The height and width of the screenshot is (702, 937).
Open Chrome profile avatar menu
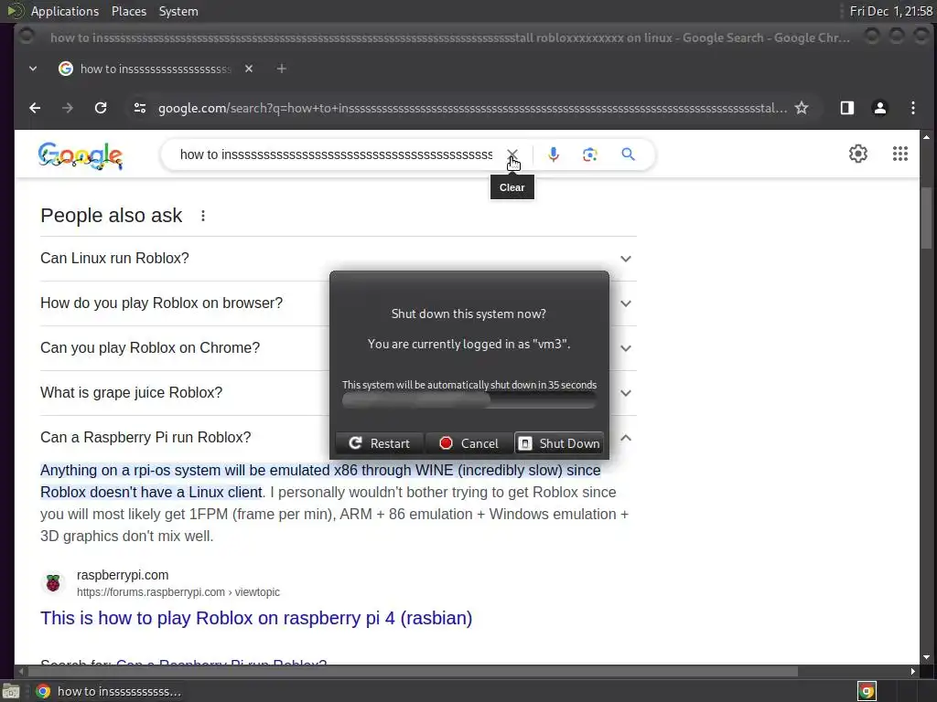tap(879, 108)
